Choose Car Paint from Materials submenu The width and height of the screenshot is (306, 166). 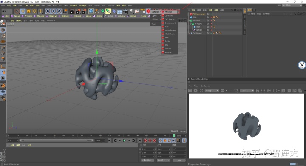click(170, 16)
